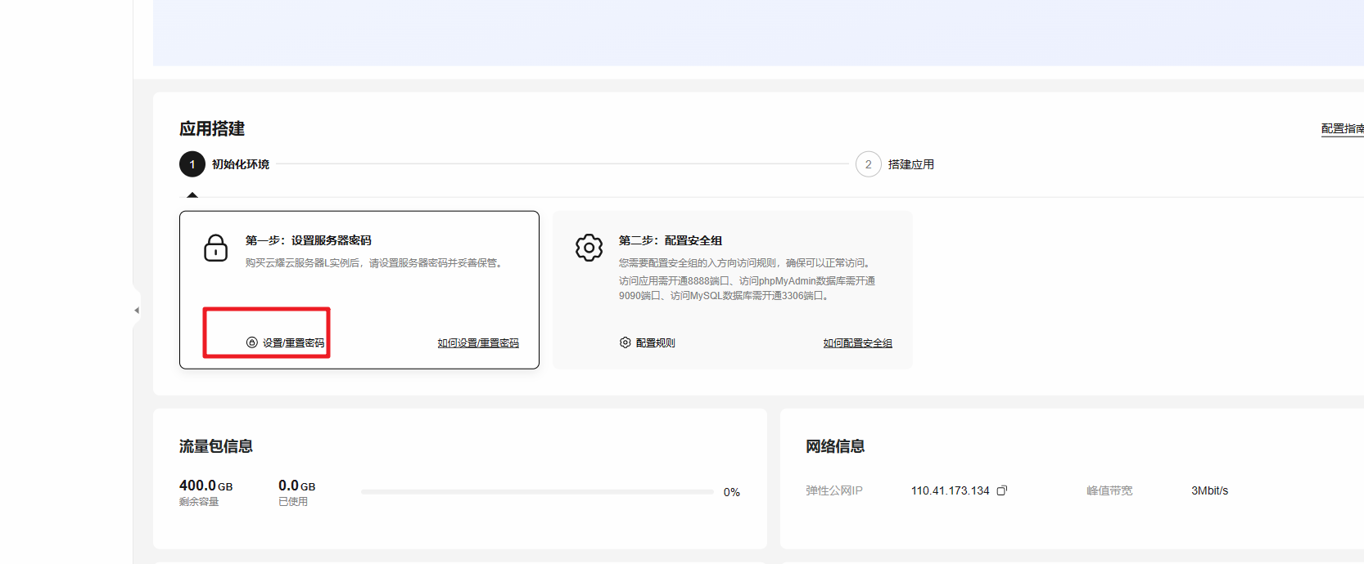Click the 0% usage percentage label
Viewport: 1364px width, 564px height.
[x=732, y=492]
